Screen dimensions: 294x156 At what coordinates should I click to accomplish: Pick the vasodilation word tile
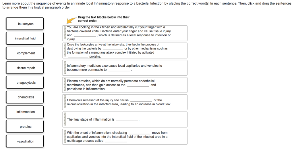click(x=25, y=141)
